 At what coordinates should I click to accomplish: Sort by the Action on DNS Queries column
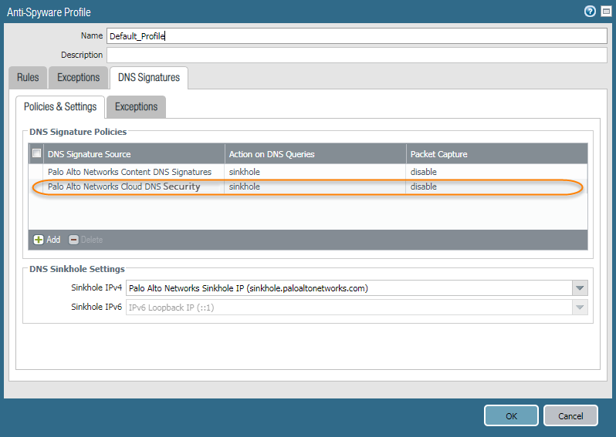coord(315,154)
